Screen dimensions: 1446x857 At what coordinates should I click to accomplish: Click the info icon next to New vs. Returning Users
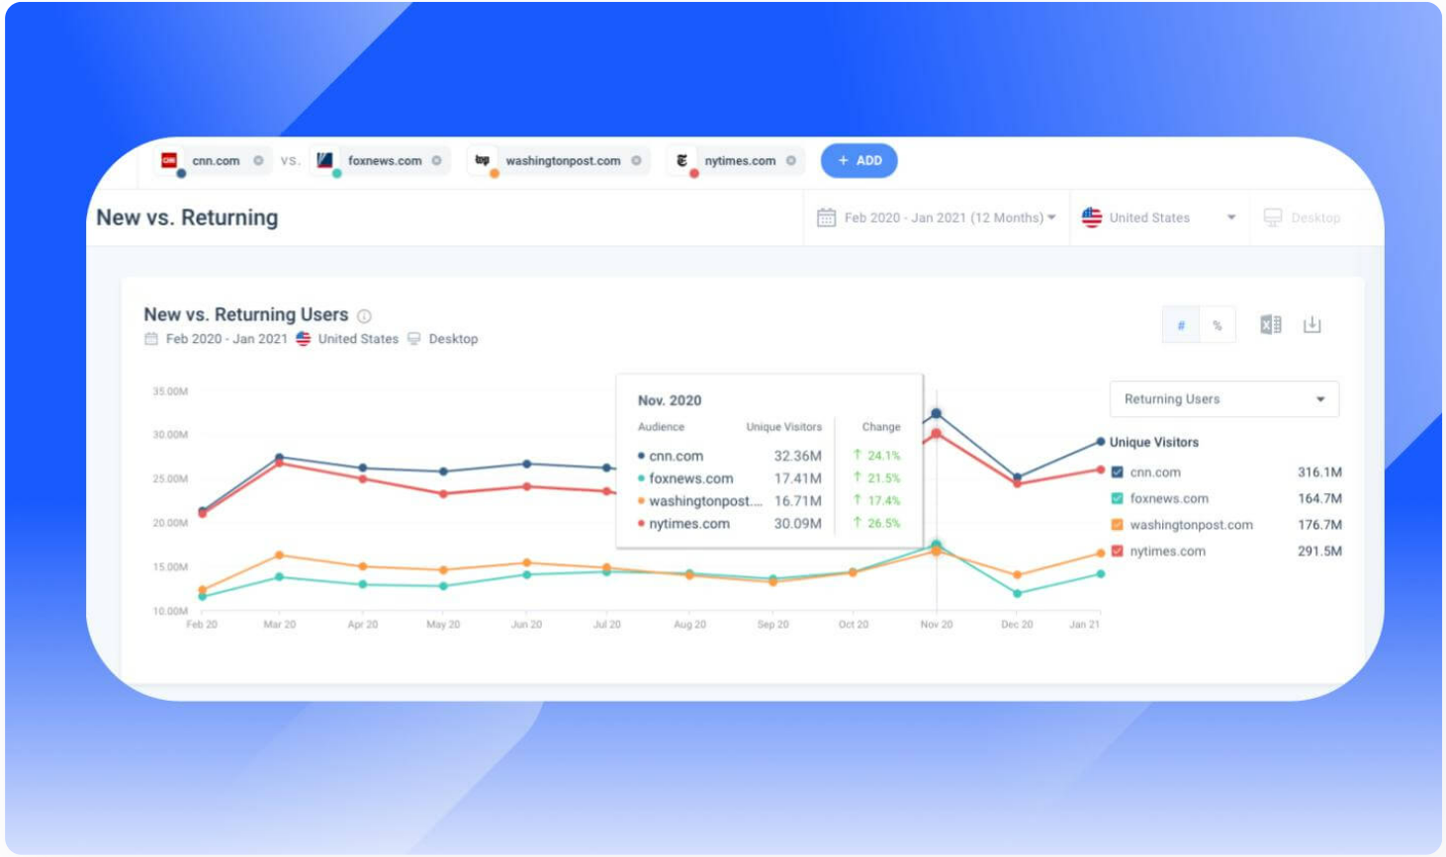[364, 316]
